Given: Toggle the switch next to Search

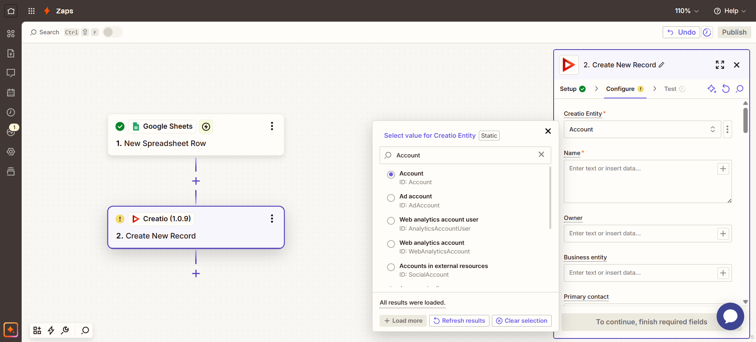Looking at the screenshot, I should 113,32.
